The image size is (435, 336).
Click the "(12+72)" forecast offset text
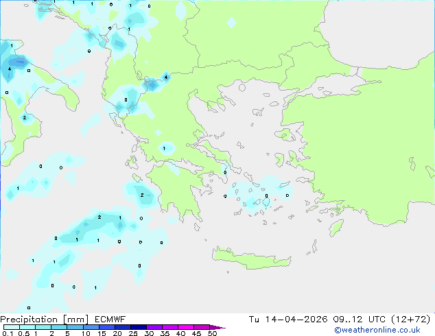pos(410,320)
